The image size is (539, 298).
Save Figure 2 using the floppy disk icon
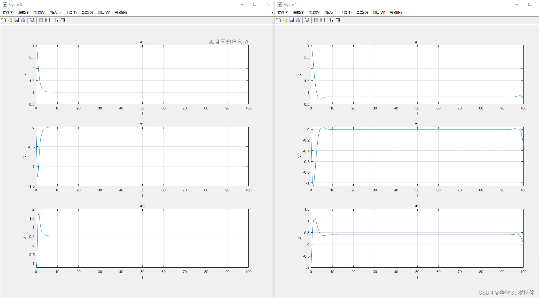(17, 20)
